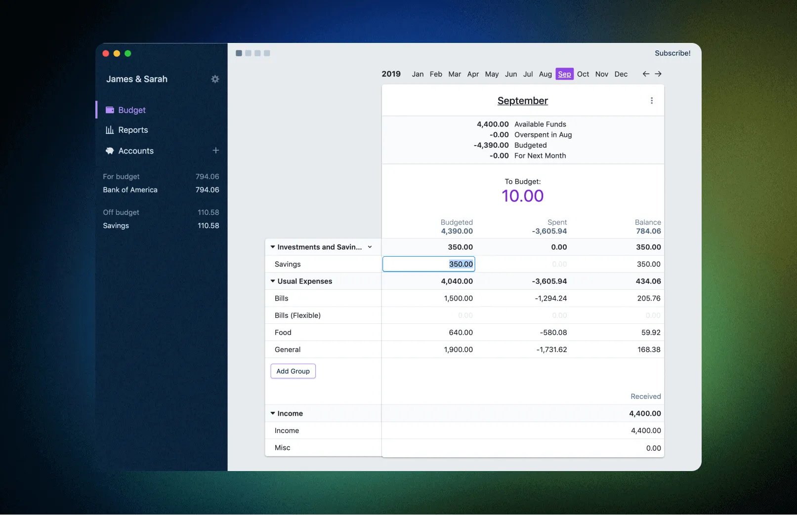The image size is (797, 515).
Task: Open dropdown chevron beside Investments and Savin...
Action: point(370,247)
